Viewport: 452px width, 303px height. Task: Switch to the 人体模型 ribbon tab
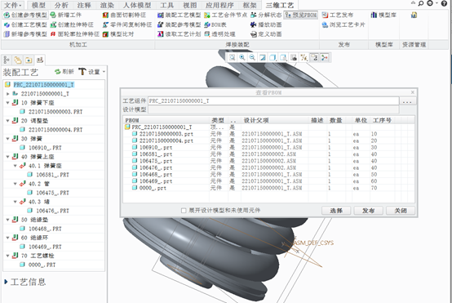tap(137, 5)
